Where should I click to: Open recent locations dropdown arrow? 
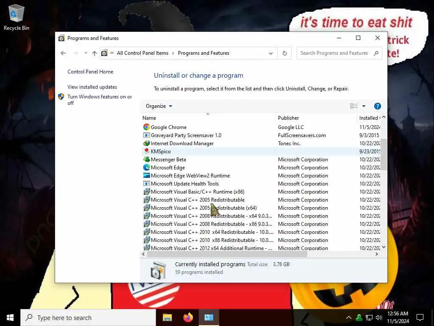point(86,53)
